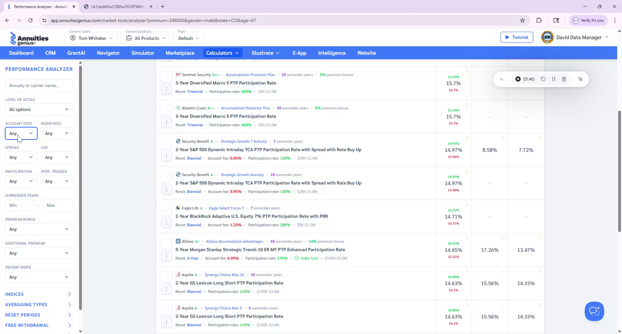Open the Account Fees dropdown
622x334 pixels.
pos(21,133)
